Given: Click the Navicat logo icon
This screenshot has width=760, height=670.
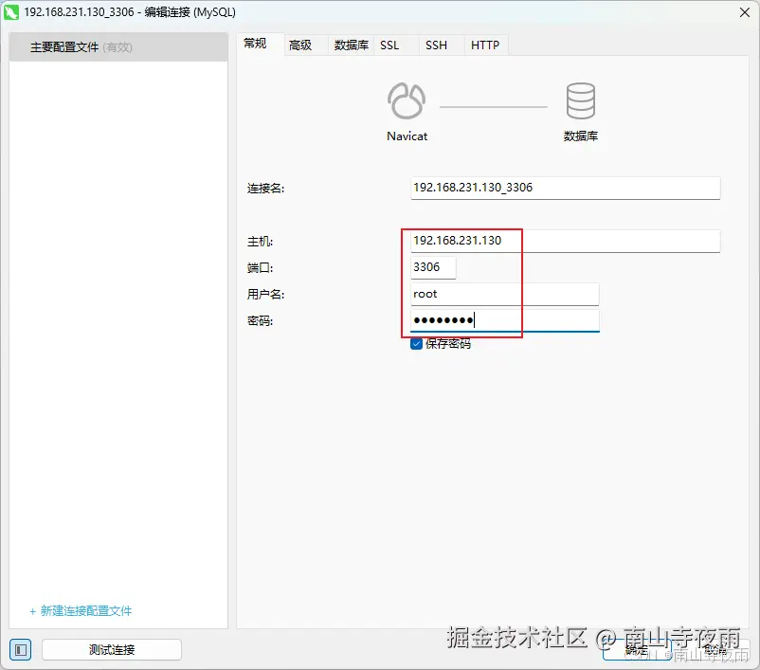Looking at the screenshot, I should (x=406, y=100).
